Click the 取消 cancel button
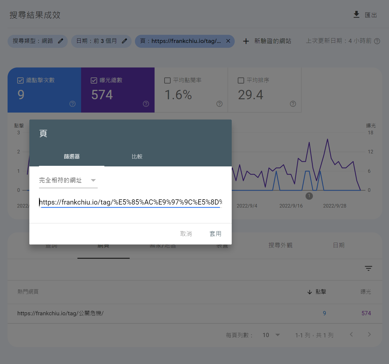 pos(186,234)
